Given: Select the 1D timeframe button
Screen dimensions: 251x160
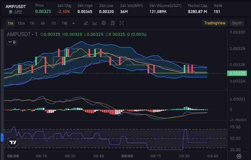Looking at the screenshot, I should (54, 23).
